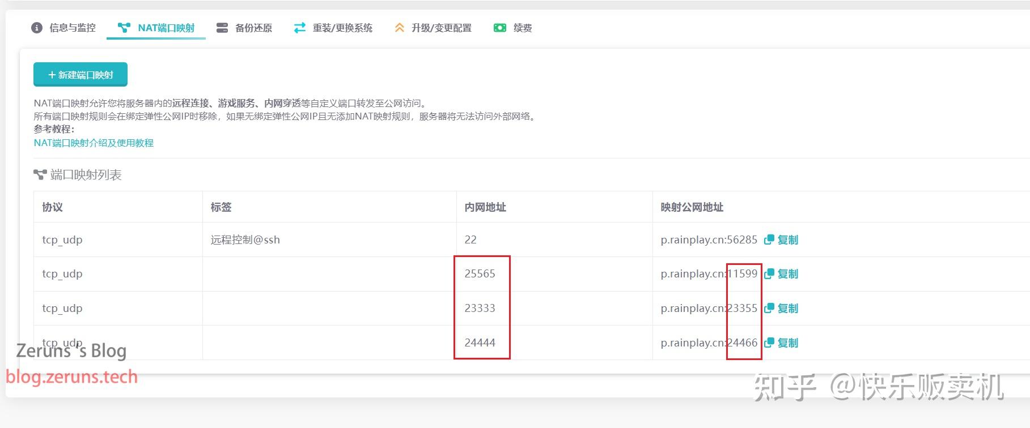1030x428 pixels.
Task: Click the server icon beside 备份还原
Action: tap(222, 28)
